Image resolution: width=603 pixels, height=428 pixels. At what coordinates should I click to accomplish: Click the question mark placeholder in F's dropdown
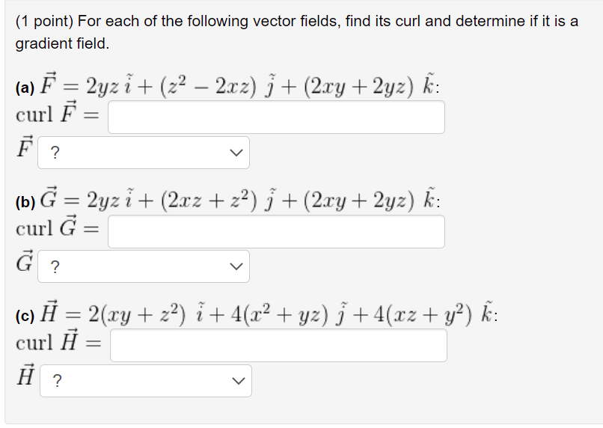pyautogui.click(x=55, y=153)
